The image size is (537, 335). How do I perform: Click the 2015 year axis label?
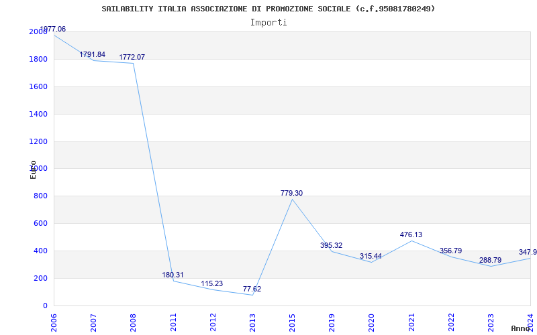(292, 323)
